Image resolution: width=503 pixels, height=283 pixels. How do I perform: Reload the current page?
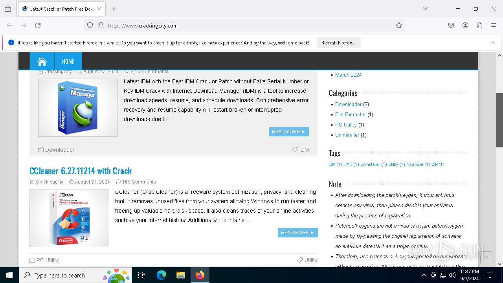[38, 26]
